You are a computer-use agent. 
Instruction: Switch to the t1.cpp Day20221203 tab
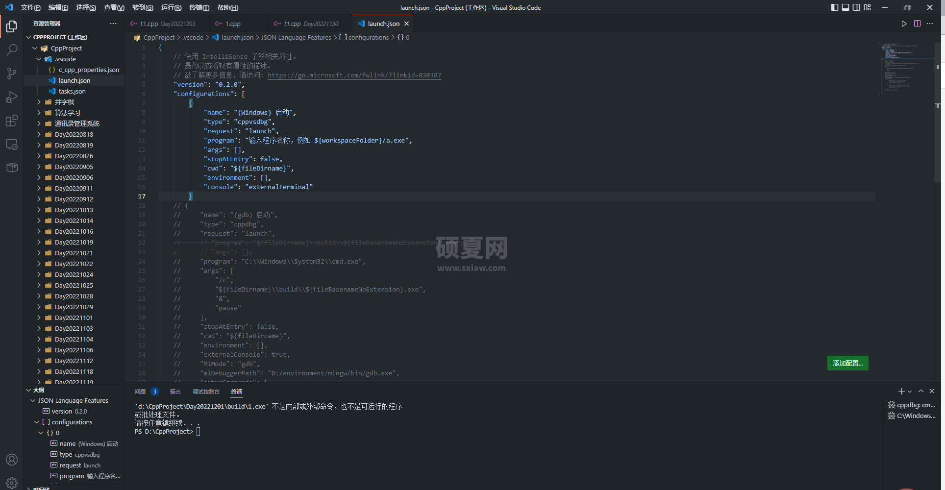tap(167, 24)
